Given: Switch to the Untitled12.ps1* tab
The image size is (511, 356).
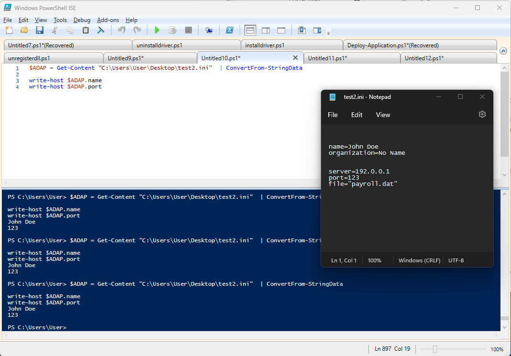Looking at the screenshot, I should [449, 58].
